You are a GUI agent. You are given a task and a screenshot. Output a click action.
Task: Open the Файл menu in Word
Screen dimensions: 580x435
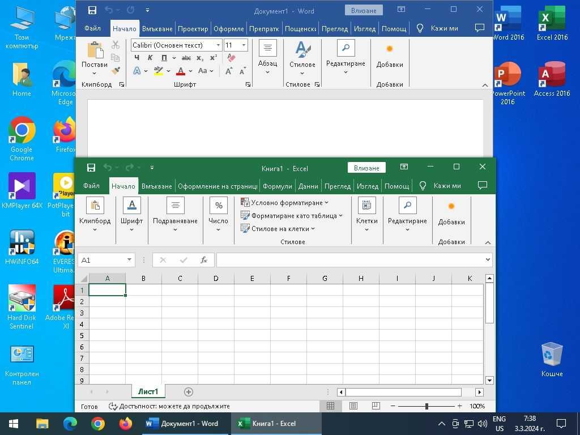pos(92,28)
